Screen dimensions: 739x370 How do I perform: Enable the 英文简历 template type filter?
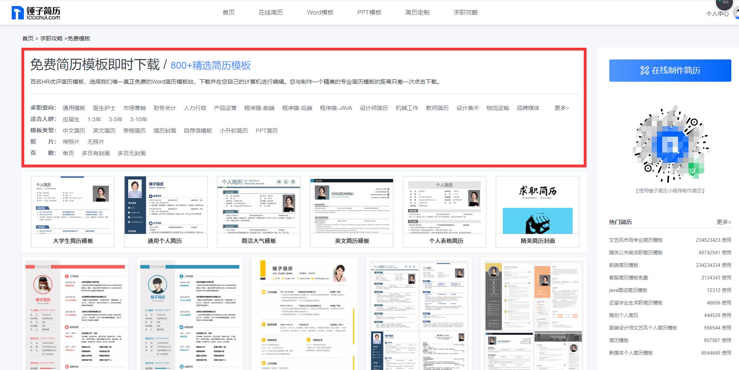point(104,130)
